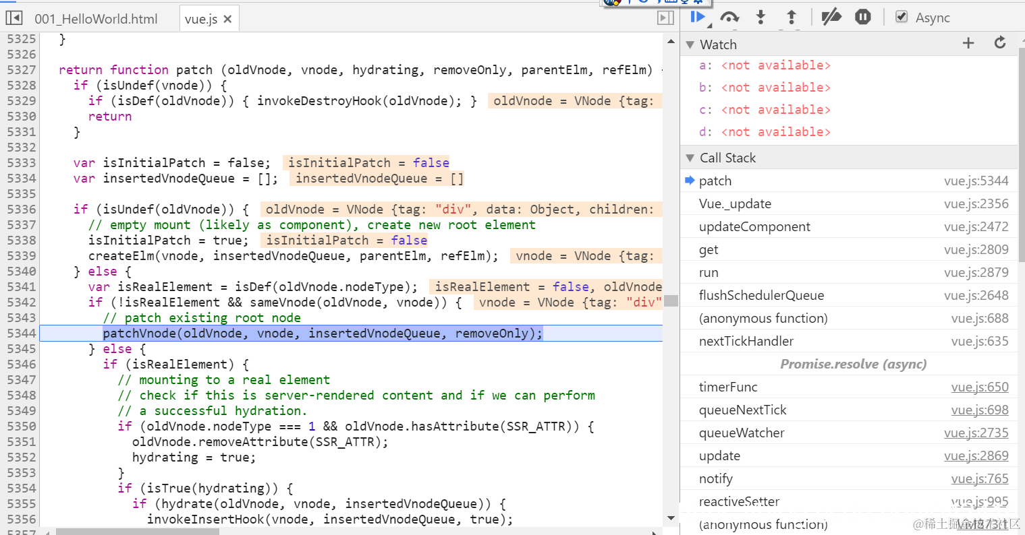Viewport: 1025px width, 535px height.
Task: Select queueWatcher call stack frame
Action: 848,433
